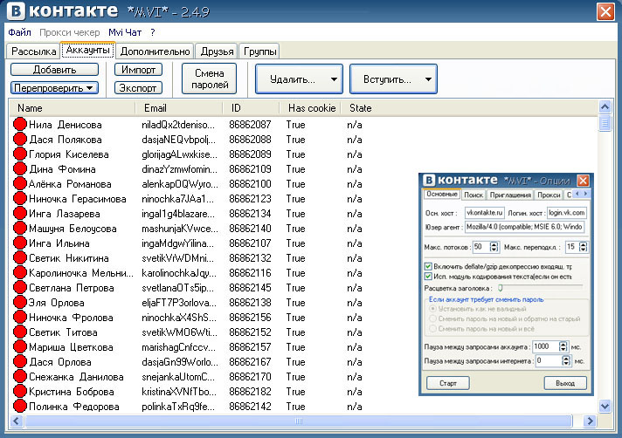Click the Экспорт button
The image size is (622, 438).
[x=138, y=88]
